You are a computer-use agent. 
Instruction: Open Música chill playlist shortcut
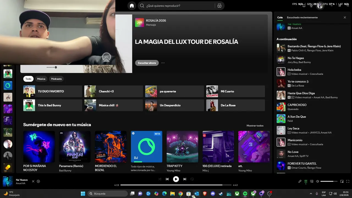tap(114, 105)
